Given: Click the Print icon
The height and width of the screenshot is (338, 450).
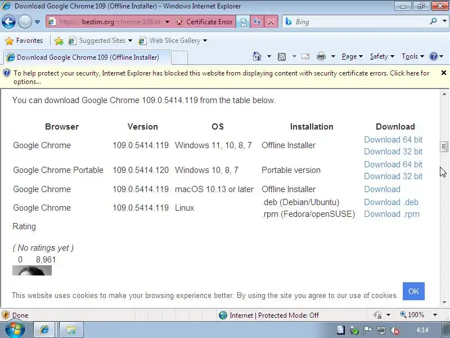Looking at the screenshot, I should point(321,57).
